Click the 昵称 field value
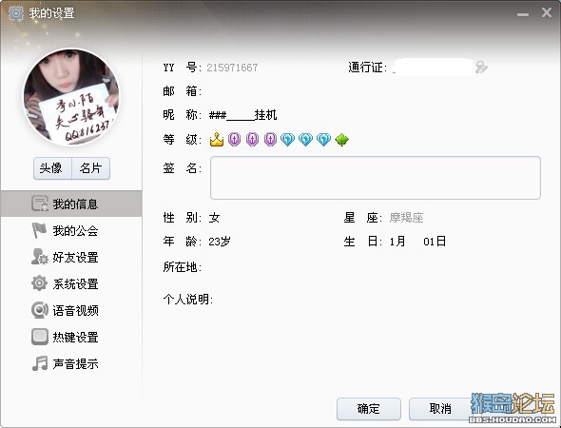This screenshot has width=561, height=428. point(242,115)
